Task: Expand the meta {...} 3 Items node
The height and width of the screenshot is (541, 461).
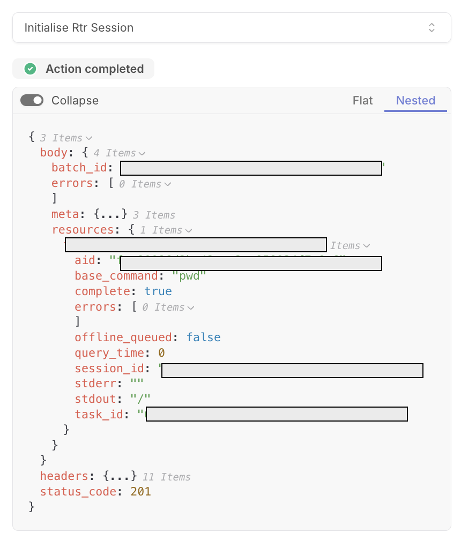Action: pyautogui.click(x=110, y=214)
